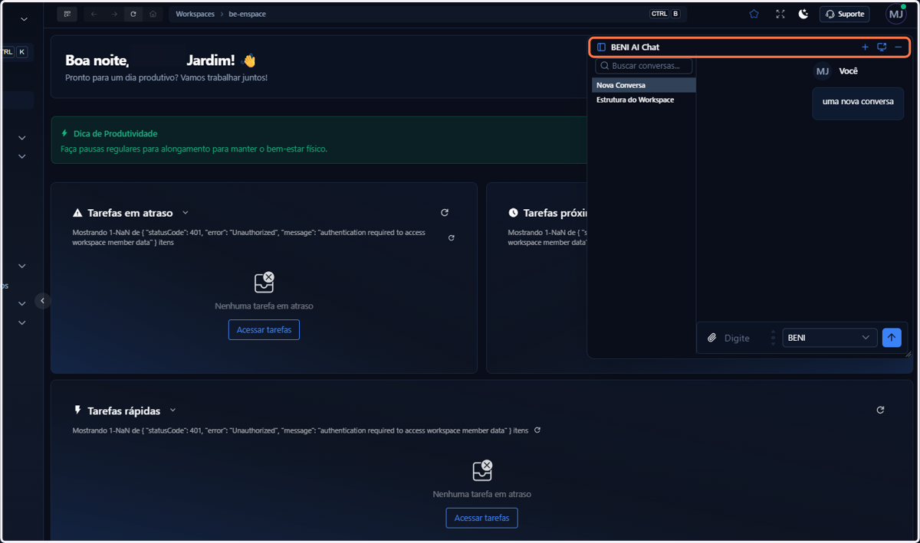Click the layout icon left of the back arrow
The width and height of the screenshot is (920, 543).
(67, 14)
